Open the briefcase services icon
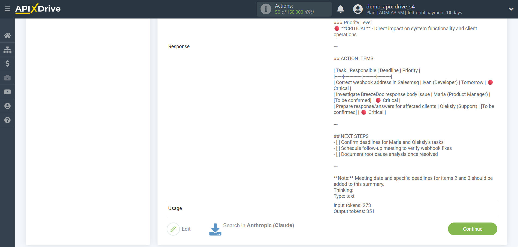Image resolution: width=518 pixels, height=247 pixels. coord(7,78)
